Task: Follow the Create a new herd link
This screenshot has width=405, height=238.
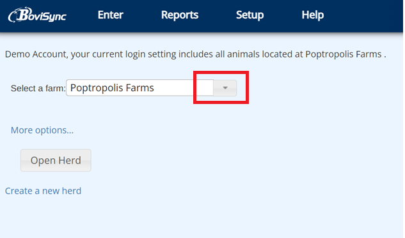Action: point(43,191)
